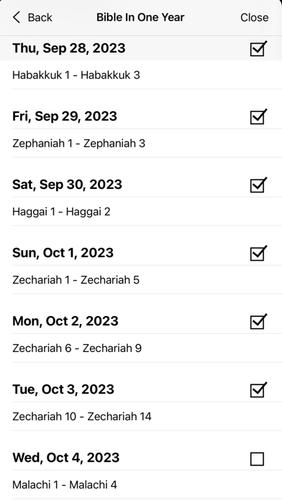Uncheck the Fri, Sep 29 reading checkbox
Screen dimensions: 282x500
258,117
